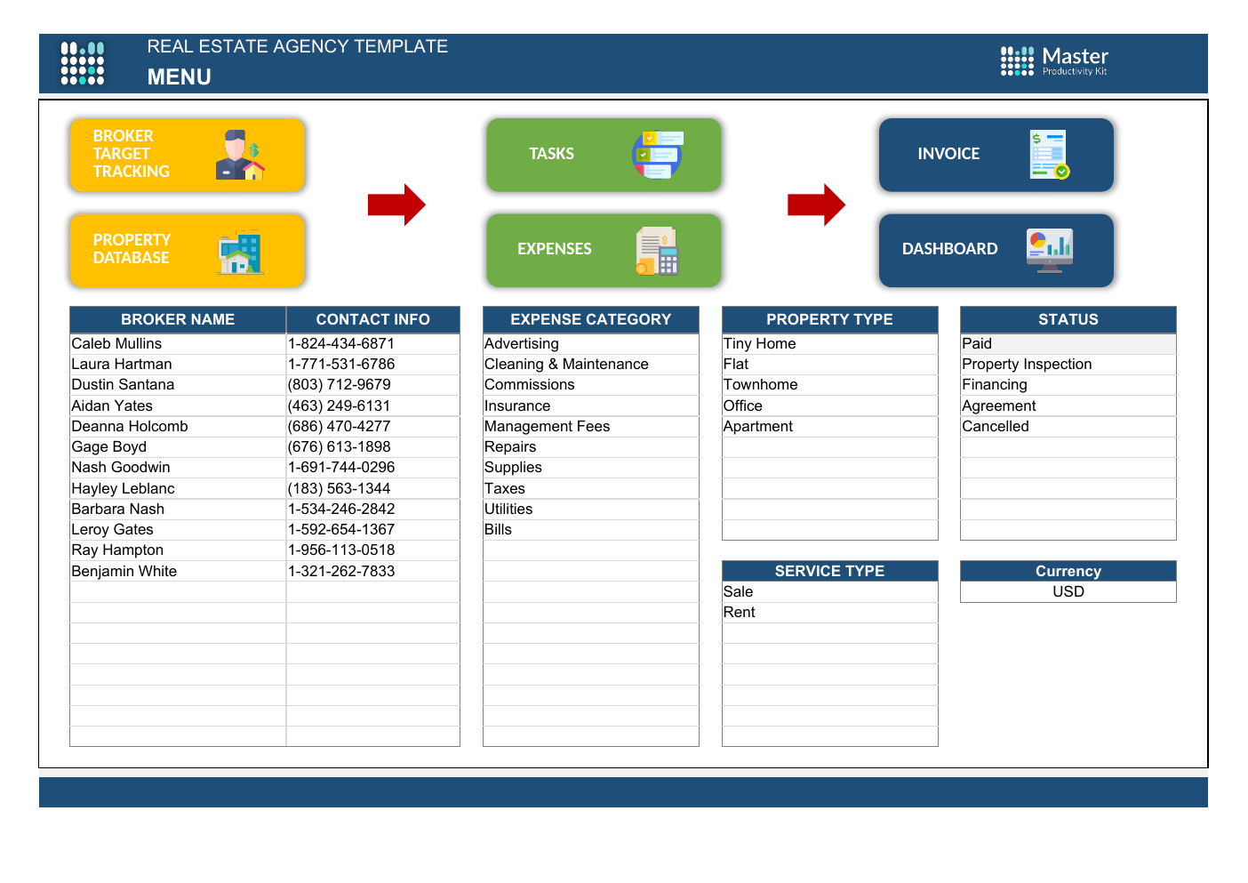
Task: Click the tasks checklist icon
Action: click(658, 154)
